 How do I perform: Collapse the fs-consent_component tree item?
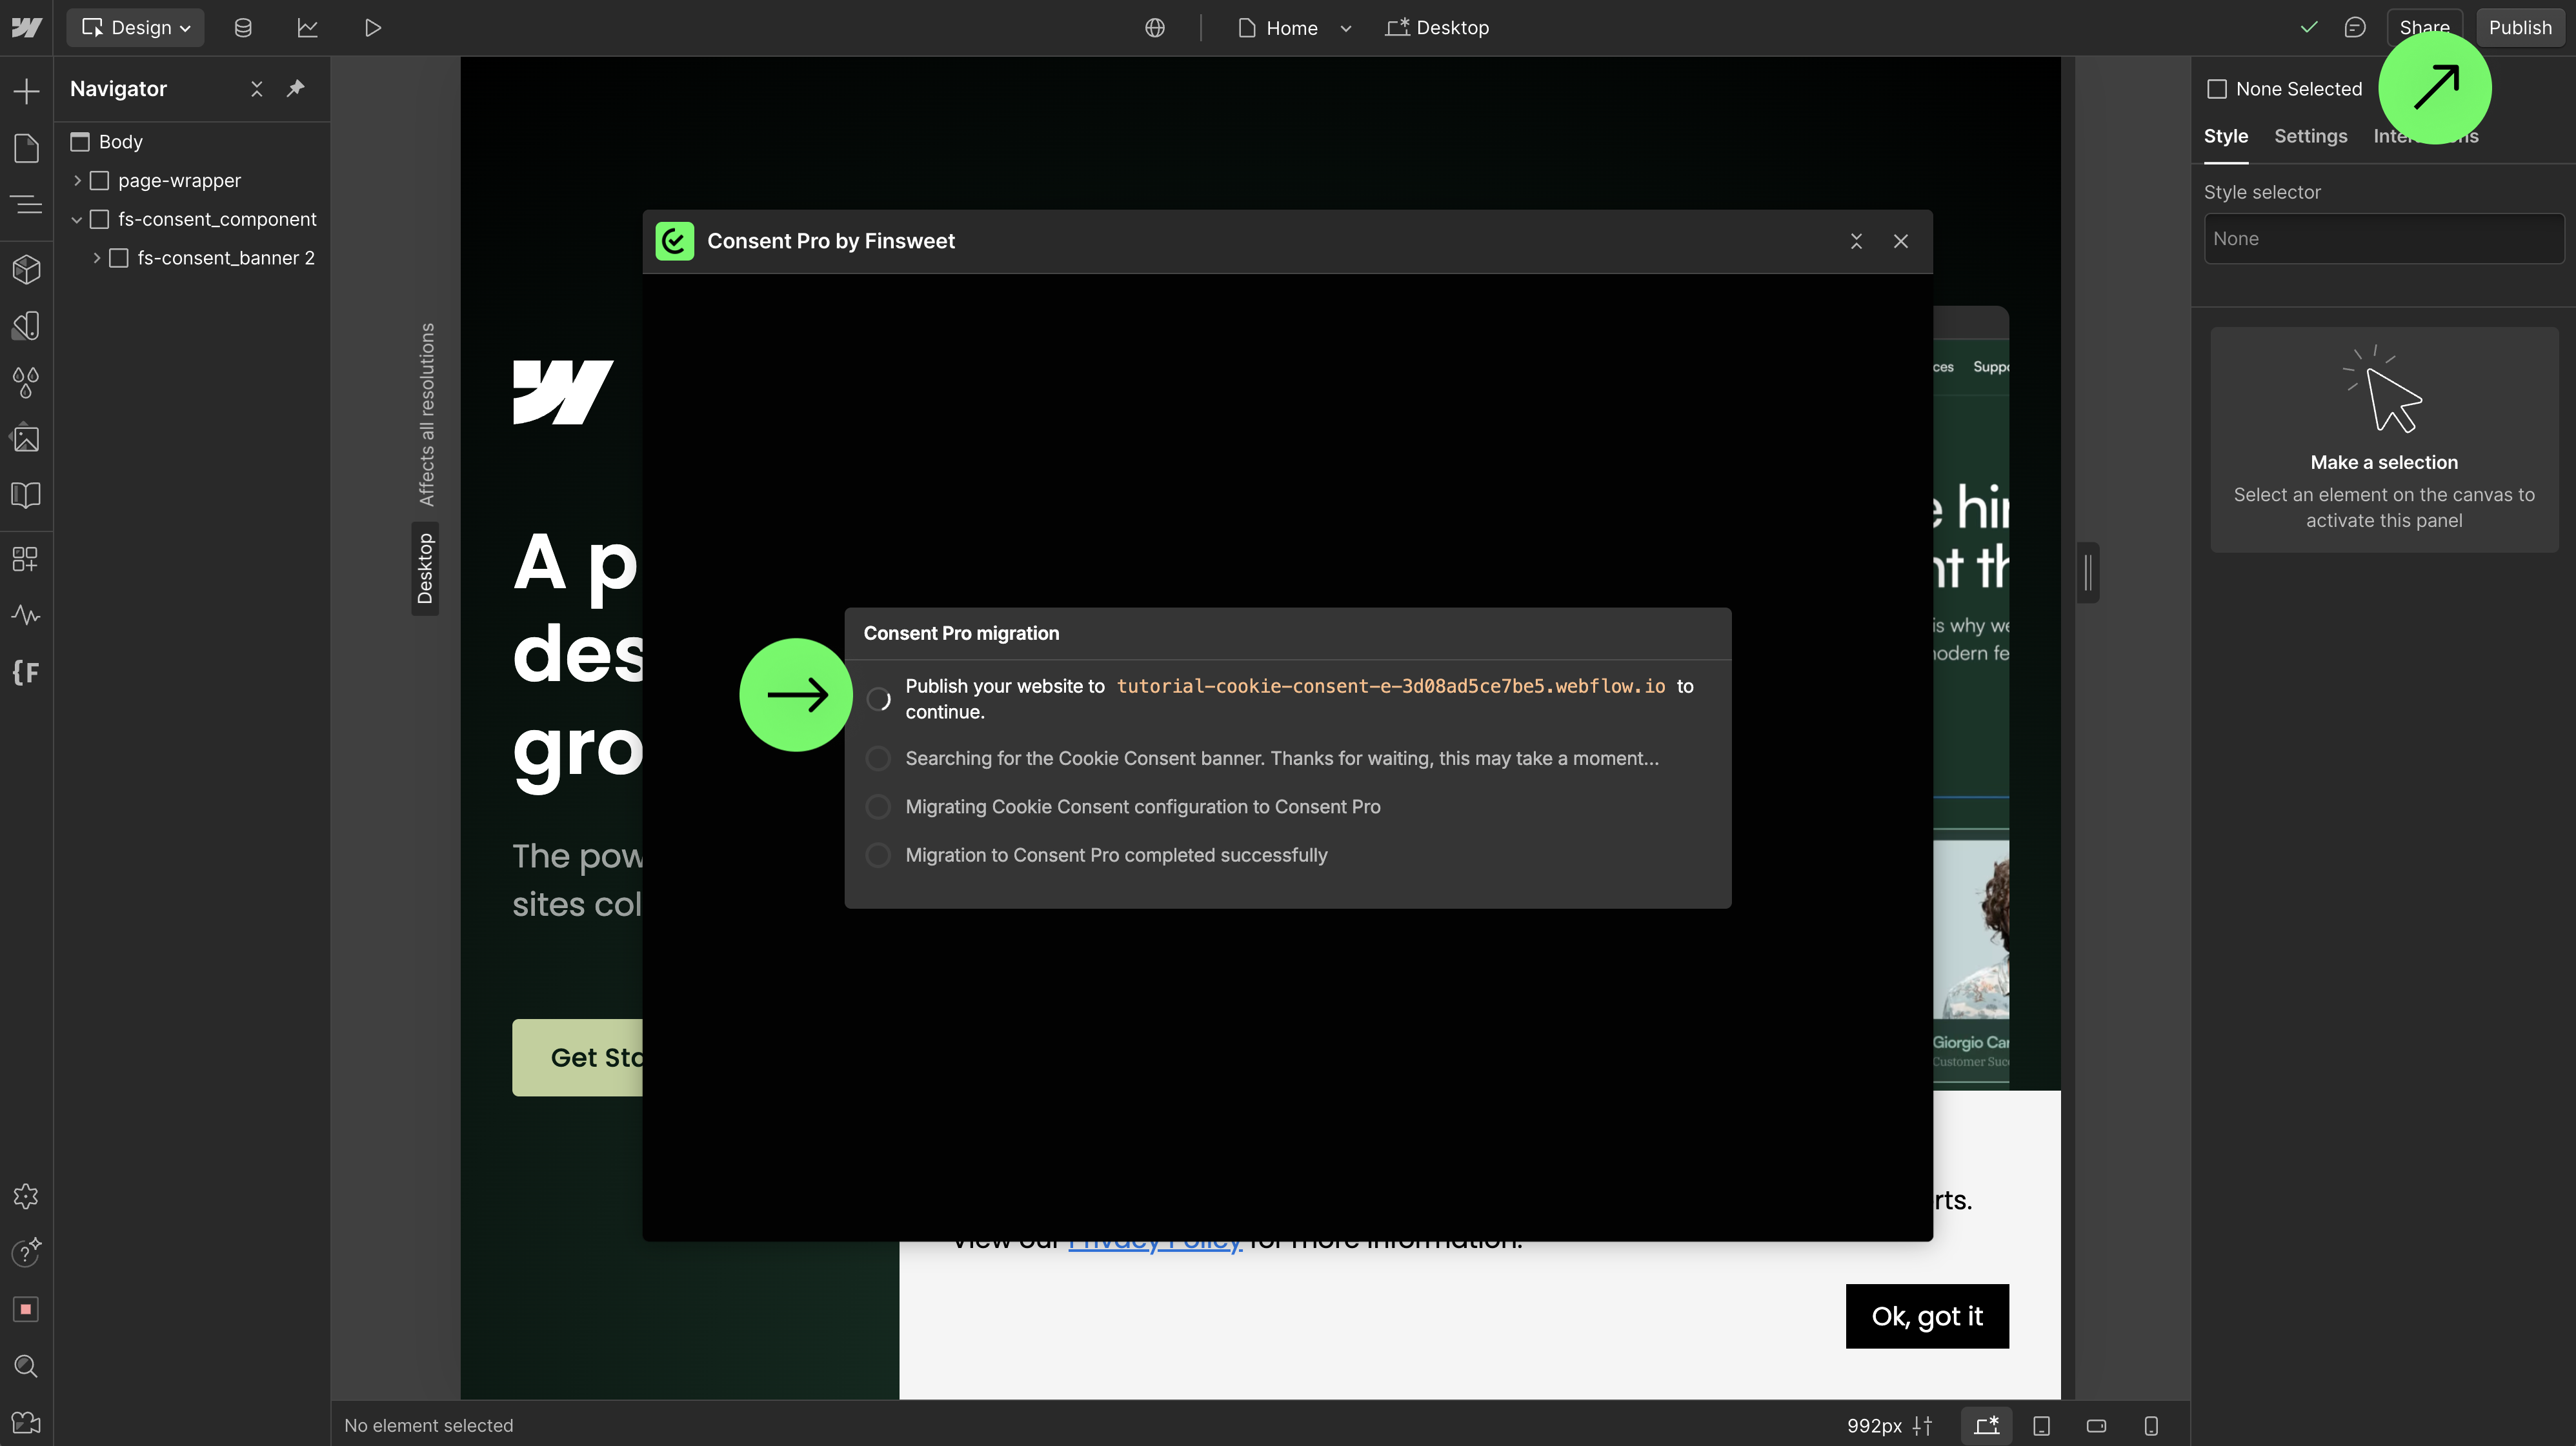(77, 220)
